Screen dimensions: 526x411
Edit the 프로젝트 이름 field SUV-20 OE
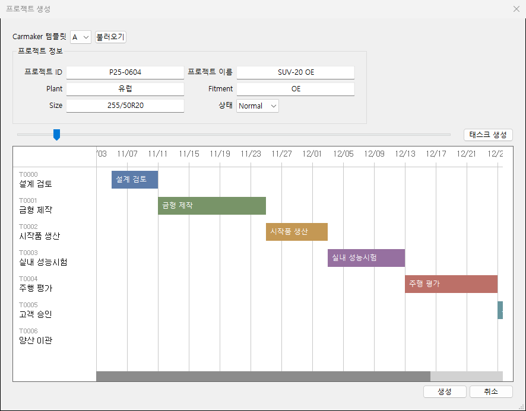296,72
